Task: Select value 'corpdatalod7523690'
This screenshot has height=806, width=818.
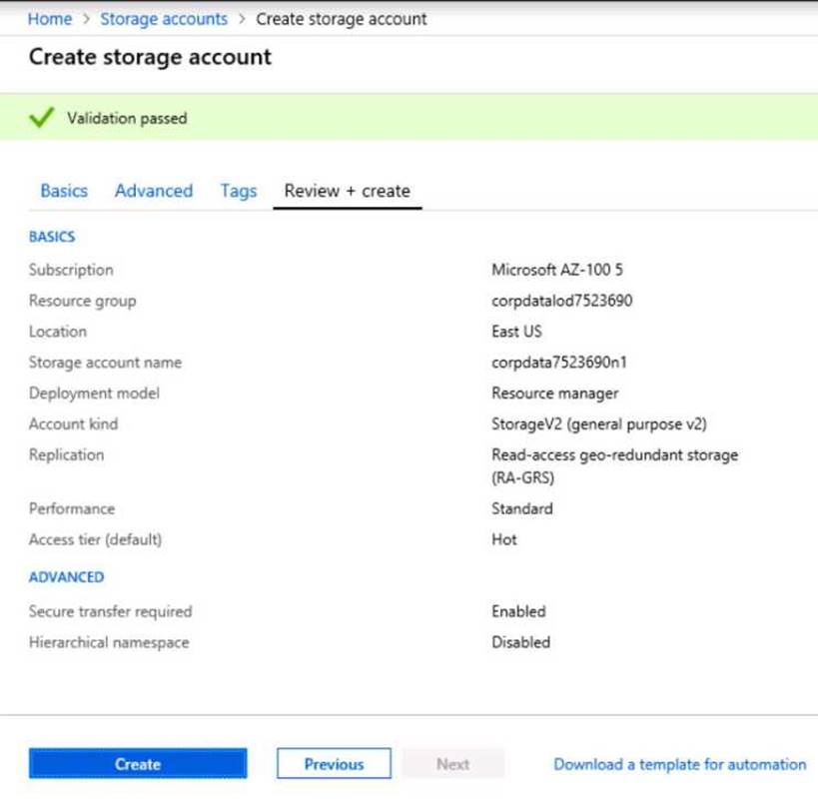Action: pyautogui.click(x=562, y=301)
